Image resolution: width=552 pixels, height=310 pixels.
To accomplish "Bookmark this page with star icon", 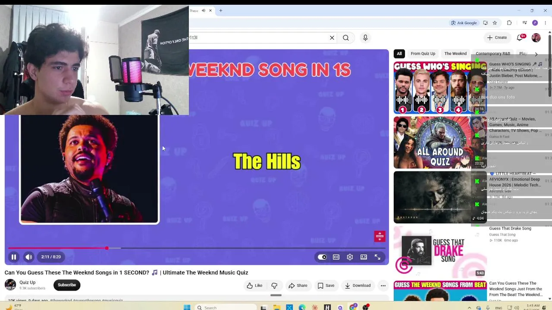I will 495,23.
